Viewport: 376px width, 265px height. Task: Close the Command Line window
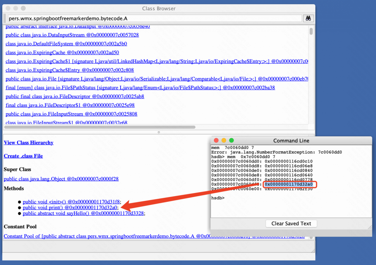point(216,140)
